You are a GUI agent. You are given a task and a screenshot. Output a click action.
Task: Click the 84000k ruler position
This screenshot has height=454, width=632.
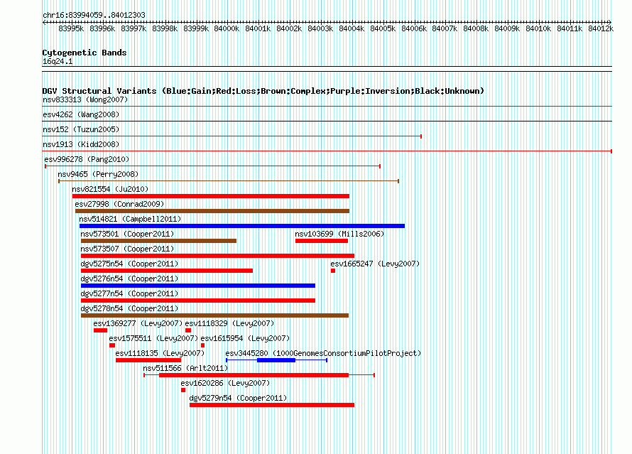pos(227,28)
